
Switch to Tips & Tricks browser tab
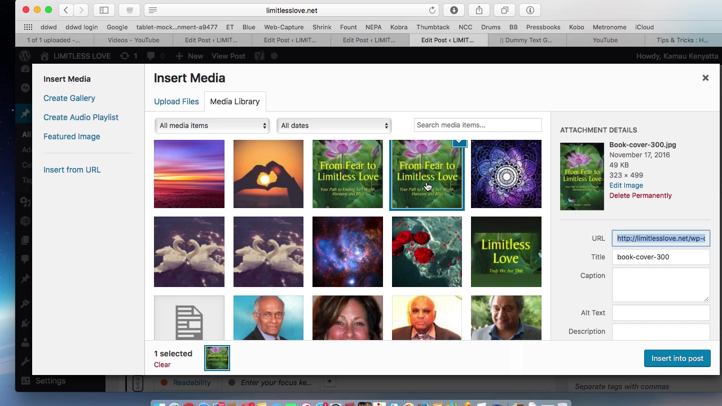683,40
